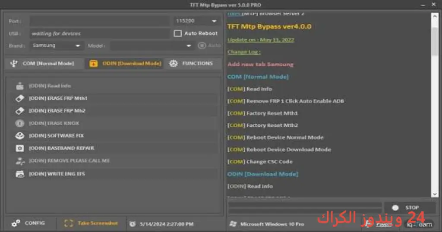Click the STOP button
This screenshot has height=232, width=442.
point(409,208)
